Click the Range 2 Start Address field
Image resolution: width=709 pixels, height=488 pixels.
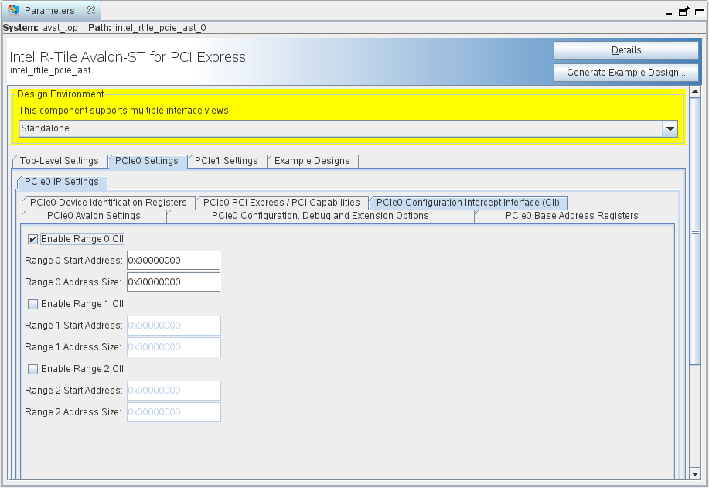(x=174, y=391)
